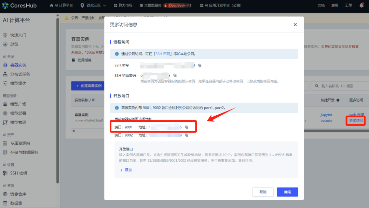The width and height of the screenshot is (369, 208).
Task: Click the sidebar vertical scrollbar
Action: [58, 100]
